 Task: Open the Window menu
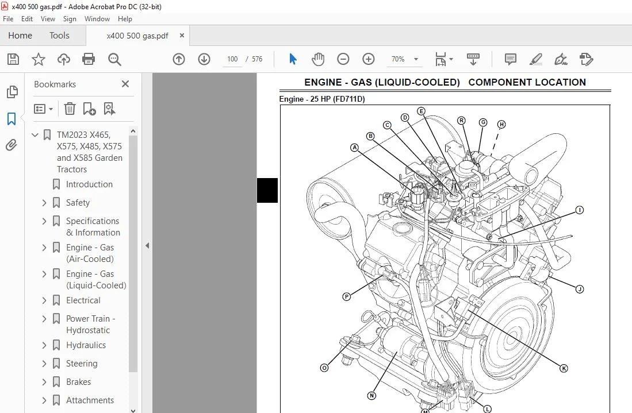(97, 19)
